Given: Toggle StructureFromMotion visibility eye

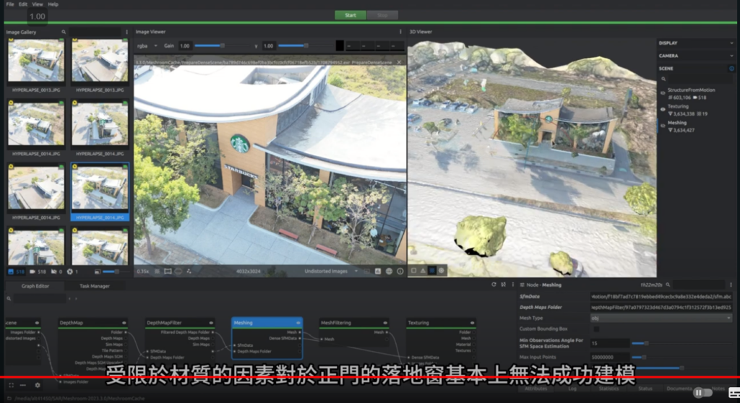Looking at the screenshot, I should coord(663,93).
